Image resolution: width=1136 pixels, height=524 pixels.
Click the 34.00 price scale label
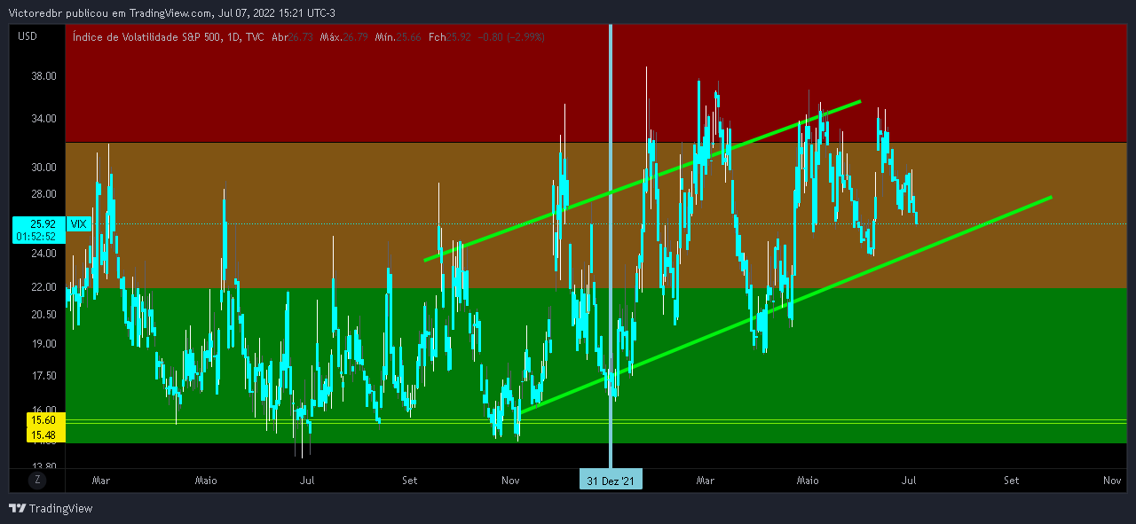pos(44,119)
